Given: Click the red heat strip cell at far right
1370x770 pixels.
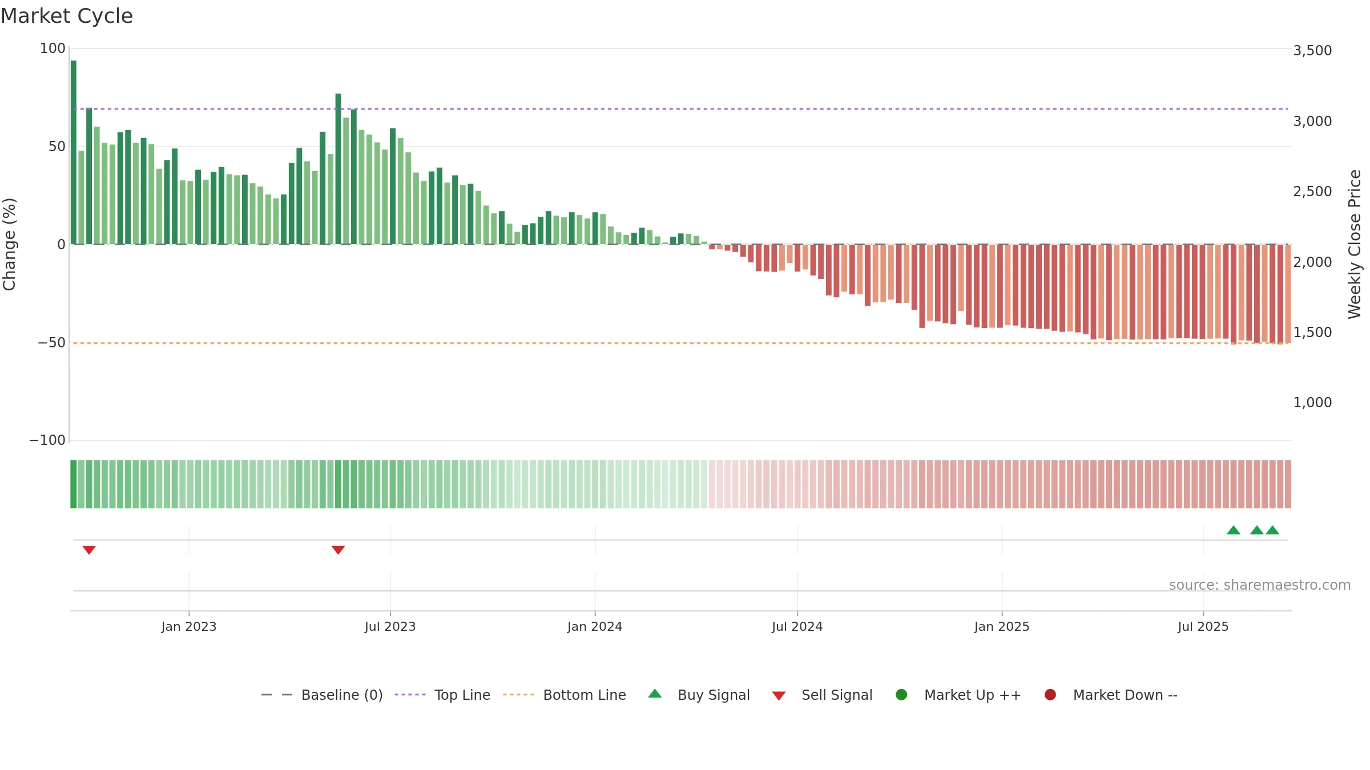Looking at the screenshot, I should (x=1288, y=484).
